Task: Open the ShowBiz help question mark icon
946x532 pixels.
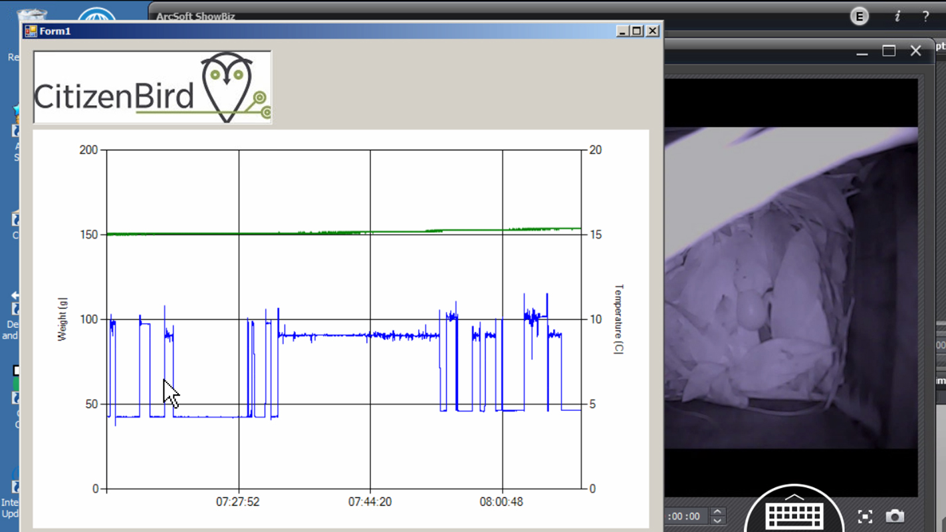Action: click(925, 17)
